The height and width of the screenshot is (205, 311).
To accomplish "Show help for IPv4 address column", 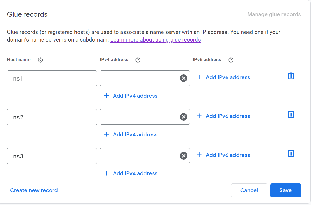I will click(138, 60).
